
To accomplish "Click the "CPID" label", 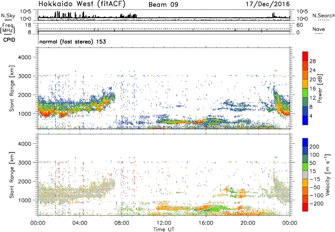I will [x=9, y=40].
